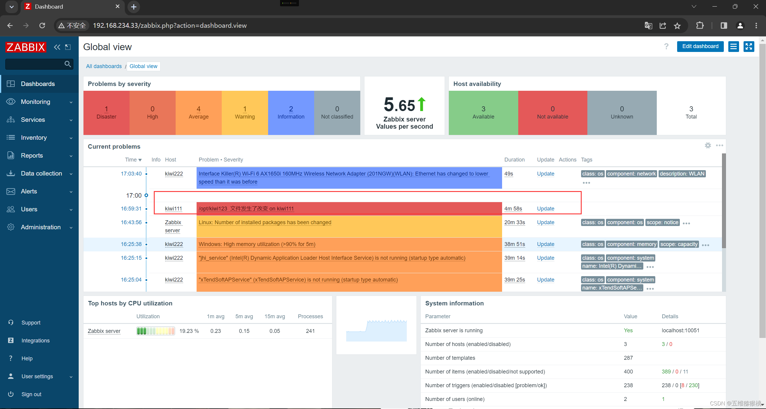Click the translate page icon in address bar
The width and height of the screenshot is (766, 409).
648,26
